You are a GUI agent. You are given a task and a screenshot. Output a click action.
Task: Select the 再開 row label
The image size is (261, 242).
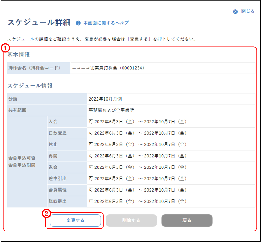(x=53, y=156)
